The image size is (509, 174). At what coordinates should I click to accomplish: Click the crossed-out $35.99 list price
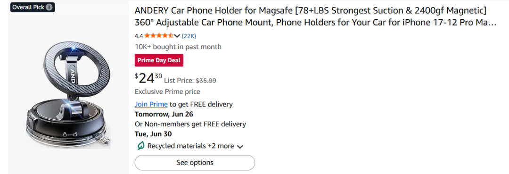206,81
